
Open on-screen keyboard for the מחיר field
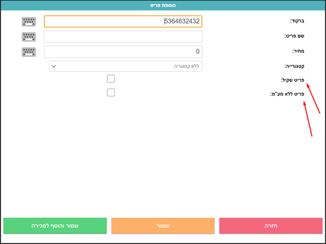coord(30,52)
